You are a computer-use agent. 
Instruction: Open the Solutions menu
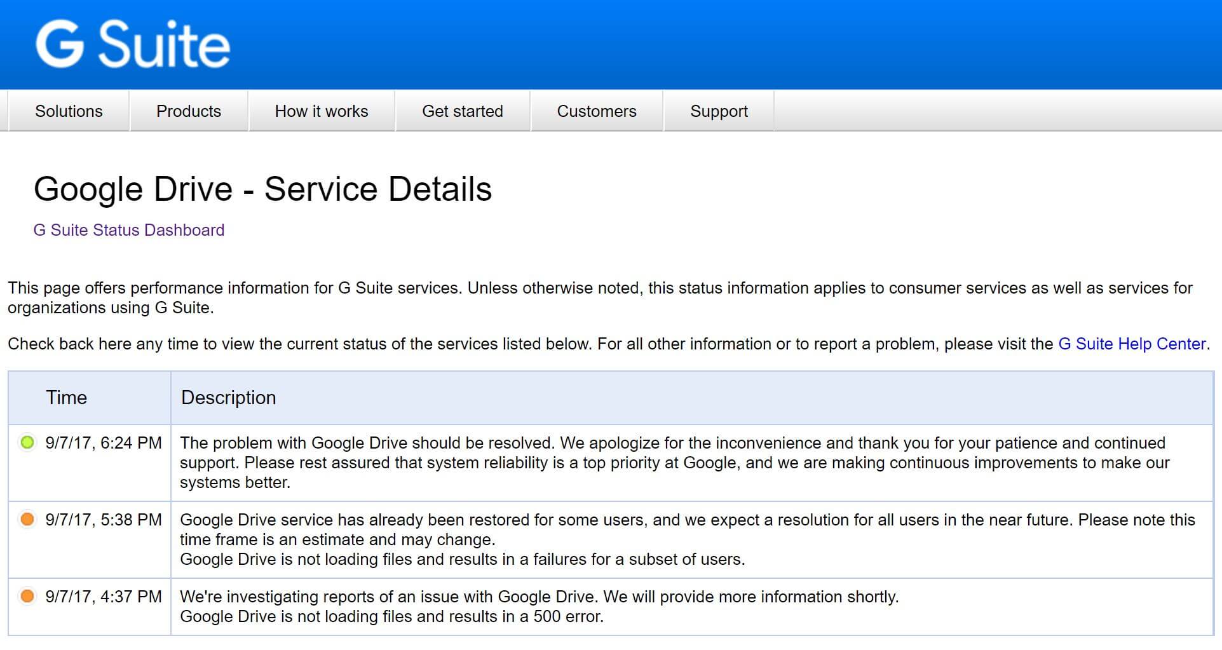[x=69, y=111]
